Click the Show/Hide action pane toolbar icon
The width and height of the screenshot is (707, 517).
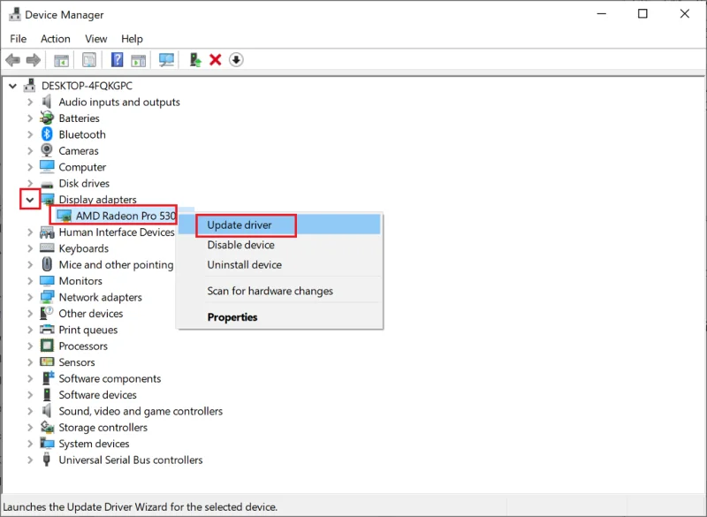coord(139,60)
